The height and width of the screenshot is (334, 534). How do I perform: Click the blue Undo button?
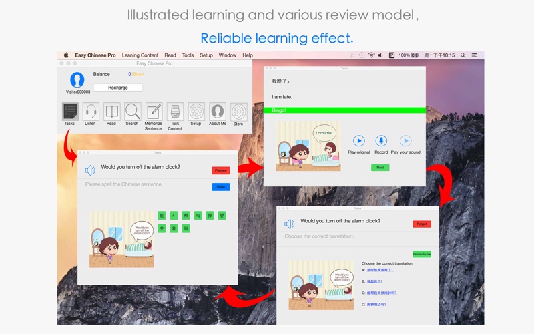tap(221, 187)
